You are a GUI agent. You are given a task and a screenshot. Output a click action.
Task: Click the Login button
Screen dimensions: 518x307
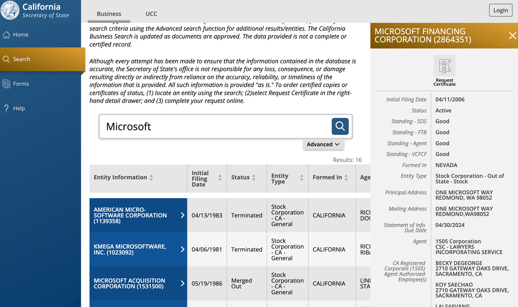(x=500, y=10)
